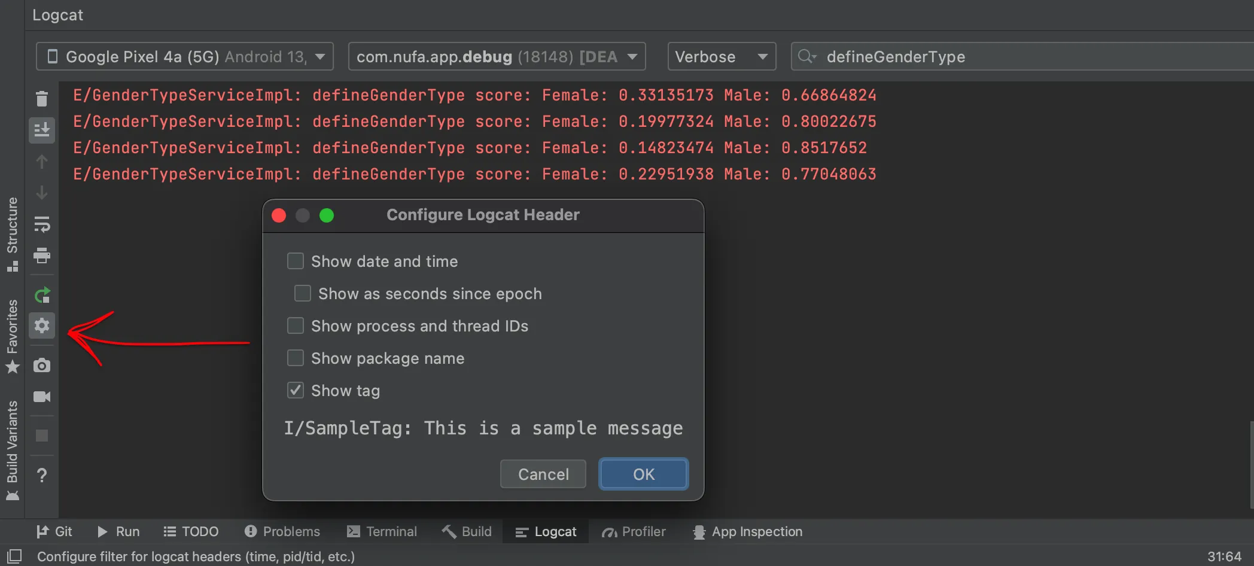Enable Show process and thread IDs
The width and height of the screenshot is (1254, 566).
(x=296, y=326)
